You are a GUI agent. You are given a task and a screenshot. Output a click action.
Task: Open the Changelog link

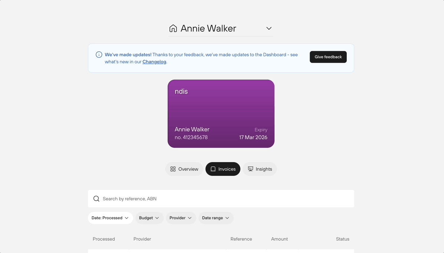pyautogui.click(x=154, y=62)
